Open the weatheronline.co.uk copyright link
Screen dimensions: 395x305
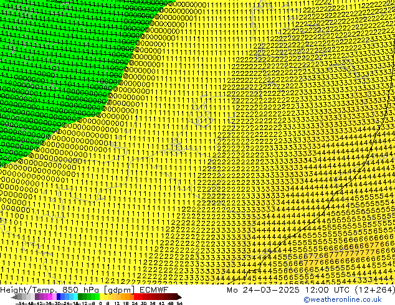[x=343, y=299]
